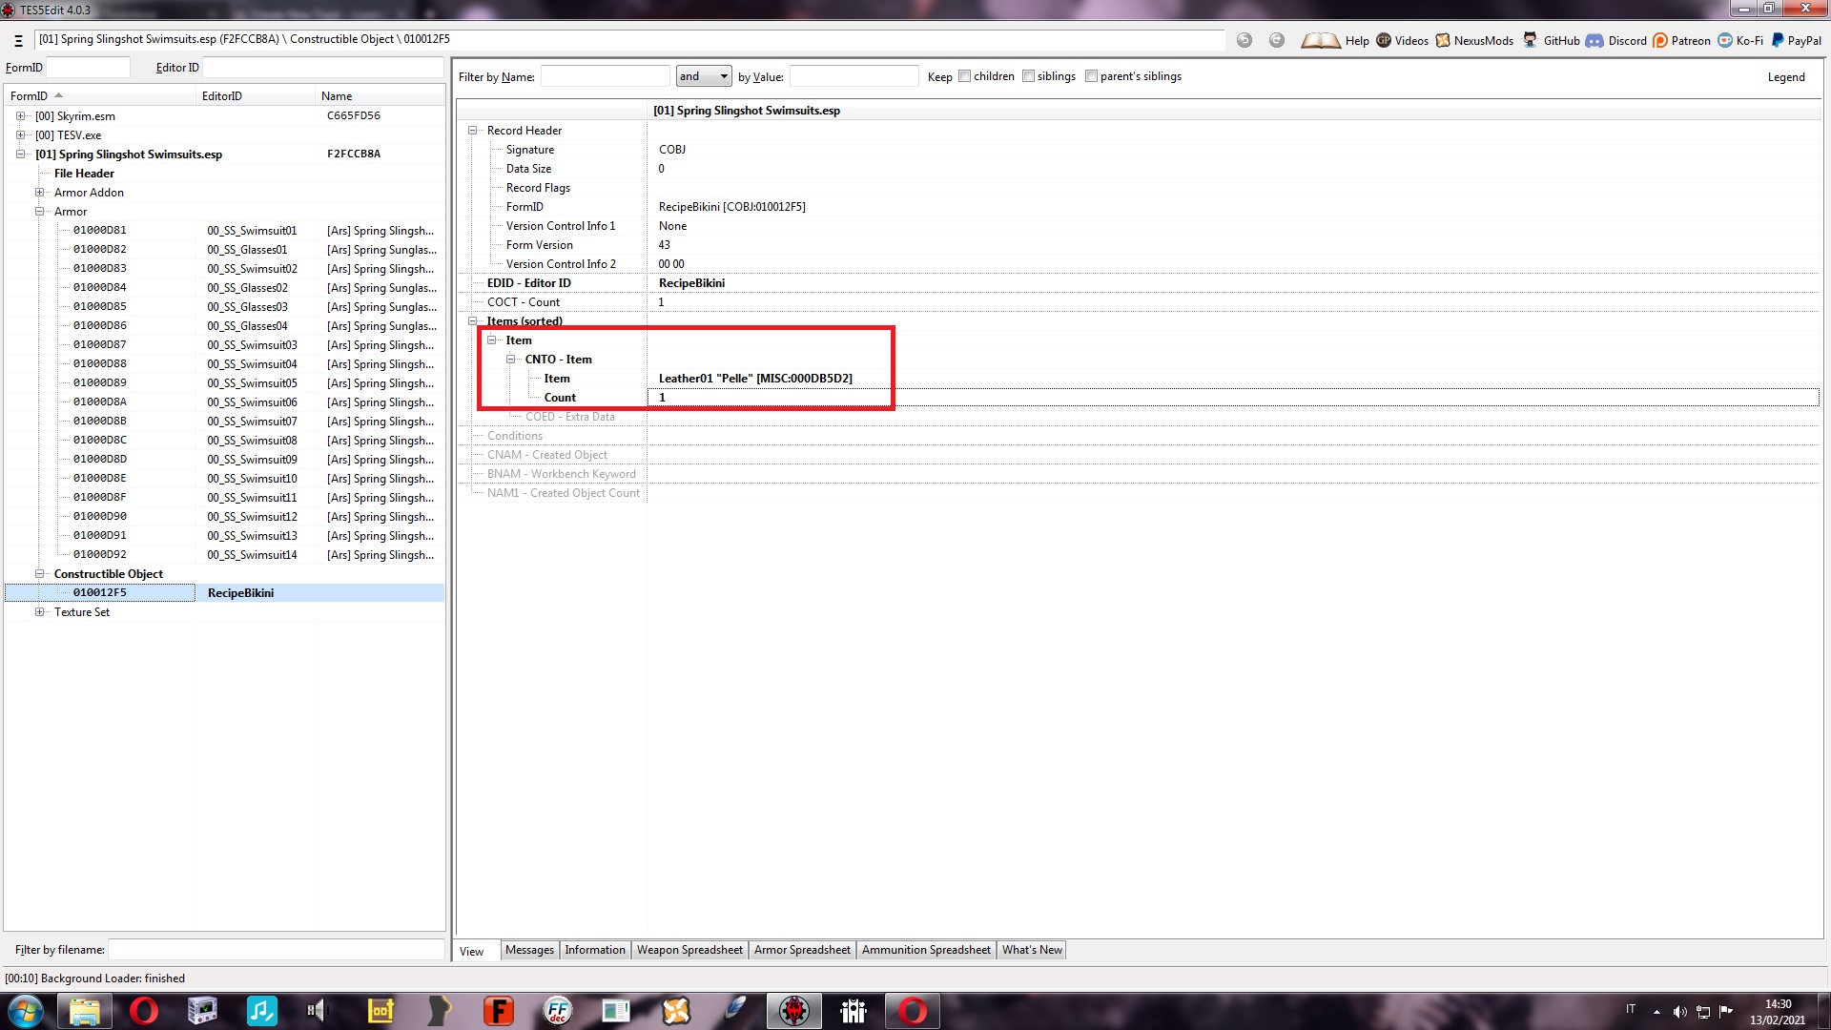1831x1030 pixels.
Task: Click the Action Center flag icon
Action: tap(1726, 1012)
